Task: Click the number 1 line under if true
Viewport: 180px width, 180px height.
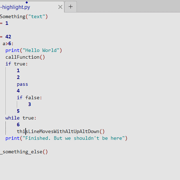Action: pos(18,70)
